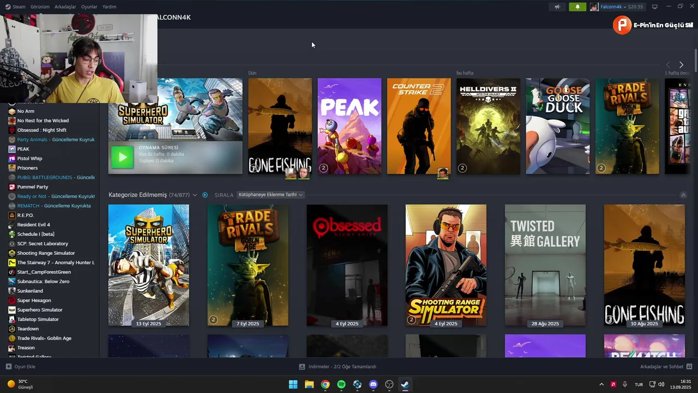Click the Tabletop Simulator icon
Viewport: 698px width, 393px height.
[12, 319]
